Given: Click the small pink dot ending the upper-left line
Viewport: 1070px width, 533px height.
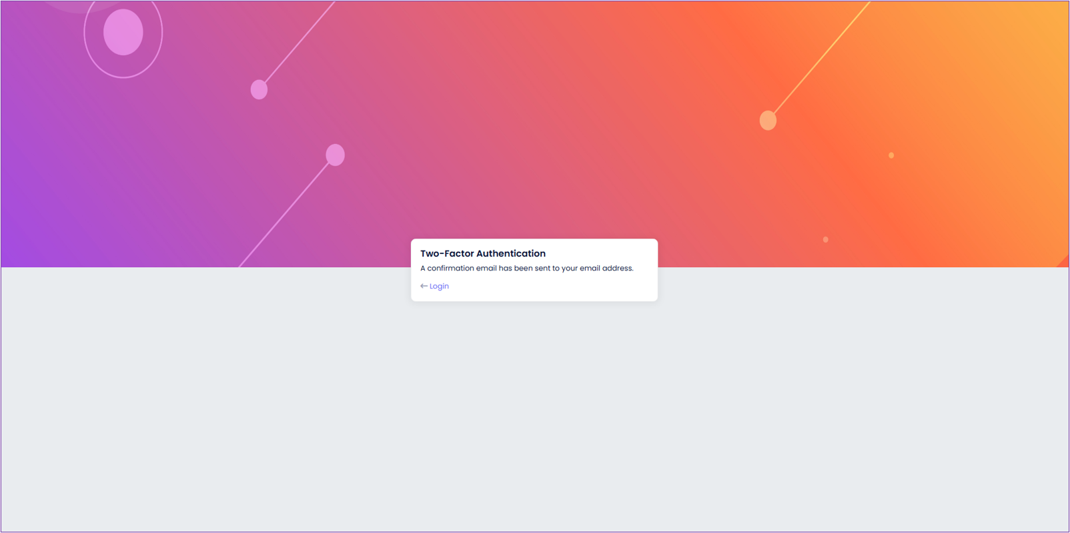Looking at the screenshot, I should tap(259, 89).
